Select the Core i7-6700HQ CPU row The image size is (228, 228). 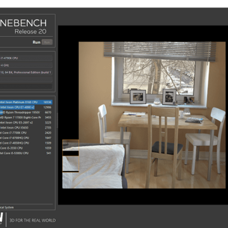[26, 138]
